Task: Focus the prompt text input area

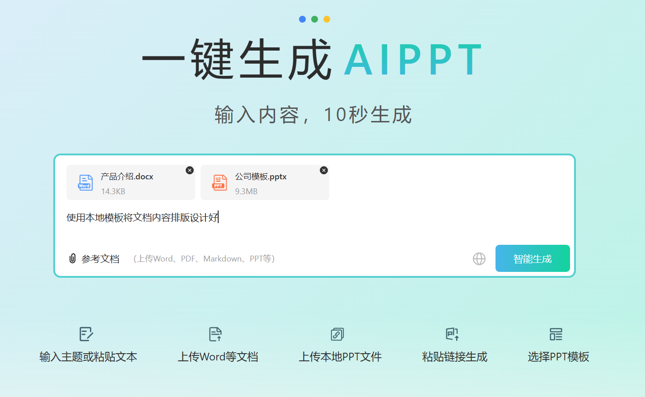Action: (314, 218)
